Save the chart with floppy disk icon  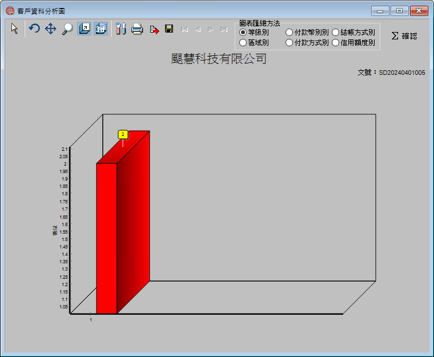tap(169, 29)
